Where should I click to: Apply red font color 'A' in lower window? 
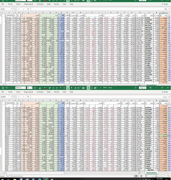tap(45, 88)
